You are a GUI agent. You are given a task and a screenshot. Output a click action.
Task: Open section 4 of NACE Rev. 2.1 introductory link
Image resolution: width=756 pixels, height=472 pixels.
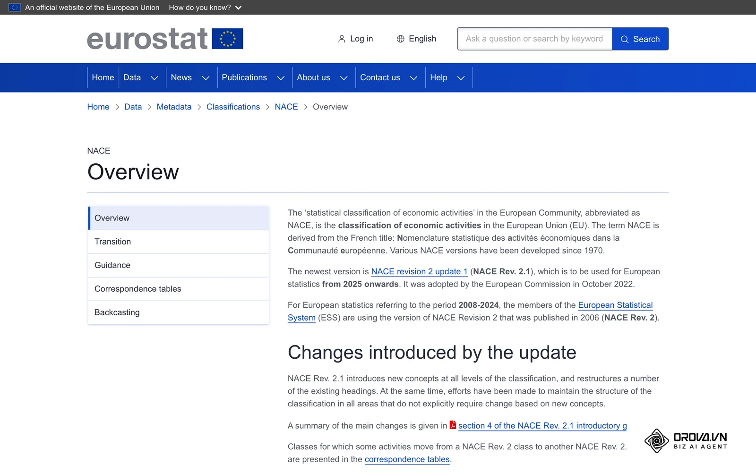coord(542,426)
